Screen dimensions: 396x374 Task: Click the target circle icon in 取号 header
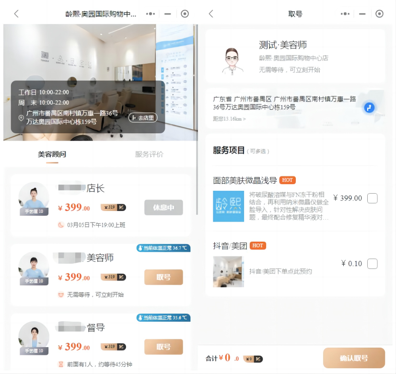[380, 14]
